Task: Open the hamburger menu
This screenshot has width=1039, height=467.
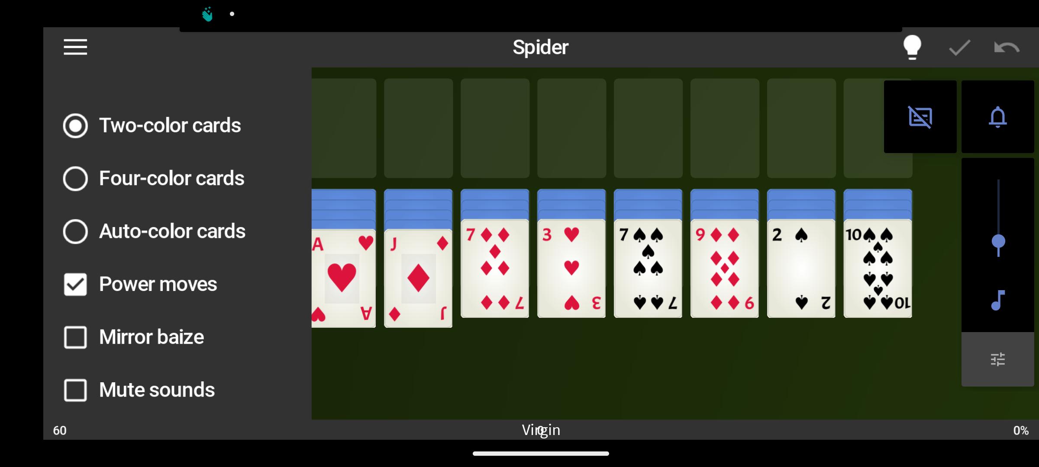Action: [75, 47]
